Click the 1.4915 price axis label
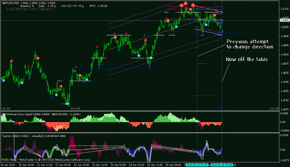This screenshot has width=290, height=167. (285, 55)
